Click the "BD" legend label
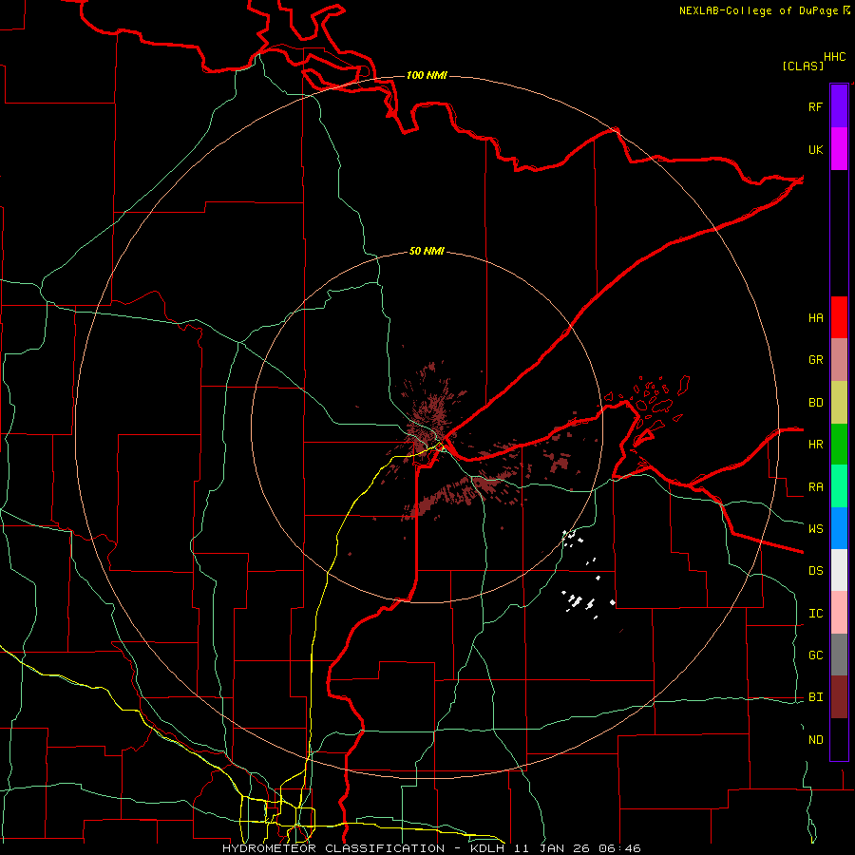Image resolution: width=855 pixels, height=855 pixels. tap(815, 403)
